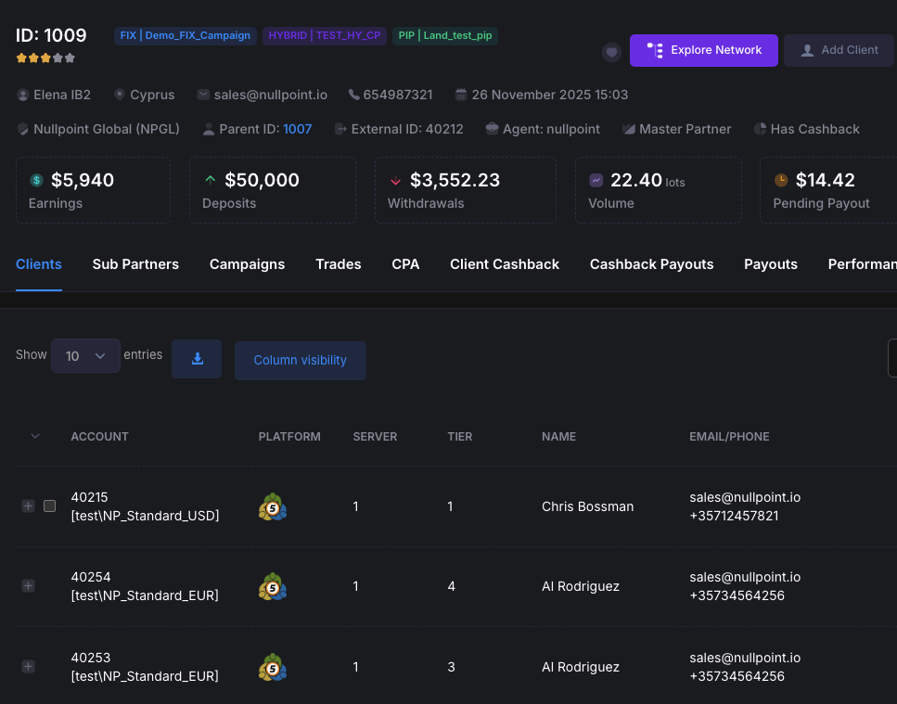Click the chevron in the table header
Image resolution: width=897 pixels, height=704 pixels.
35,436
